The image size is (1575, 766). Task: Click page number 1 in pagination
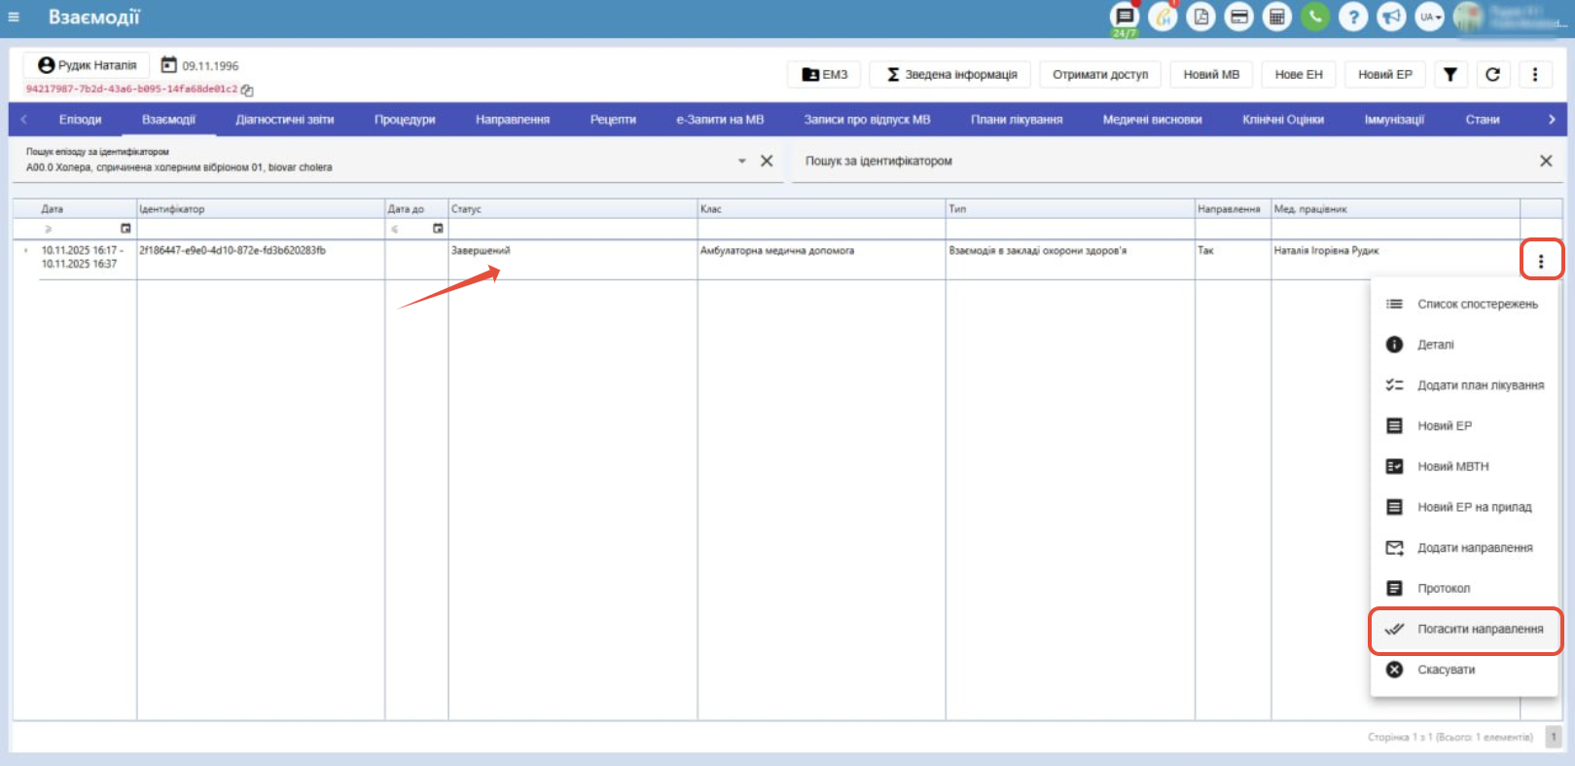point(1554,737)
